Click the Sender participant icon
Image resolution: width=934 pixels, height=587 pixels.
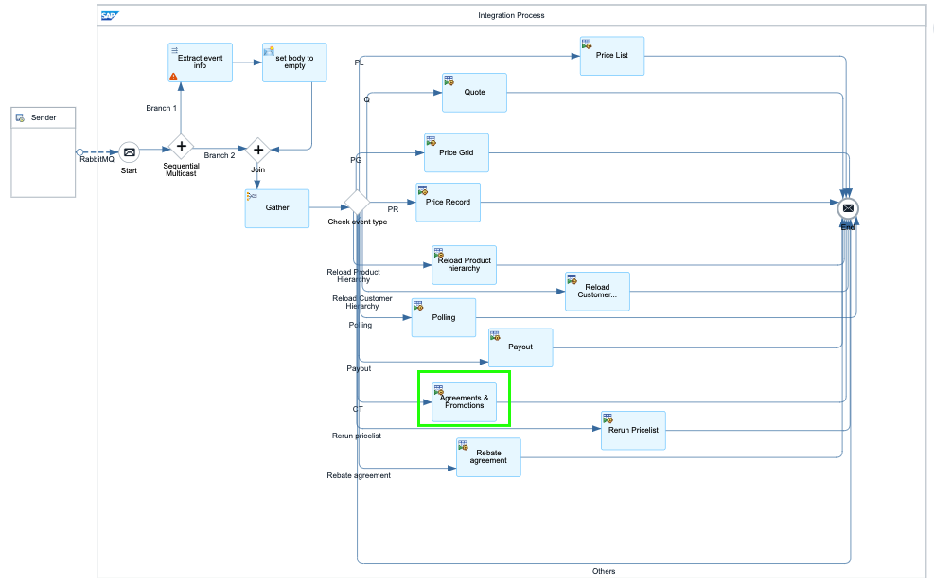20,117
